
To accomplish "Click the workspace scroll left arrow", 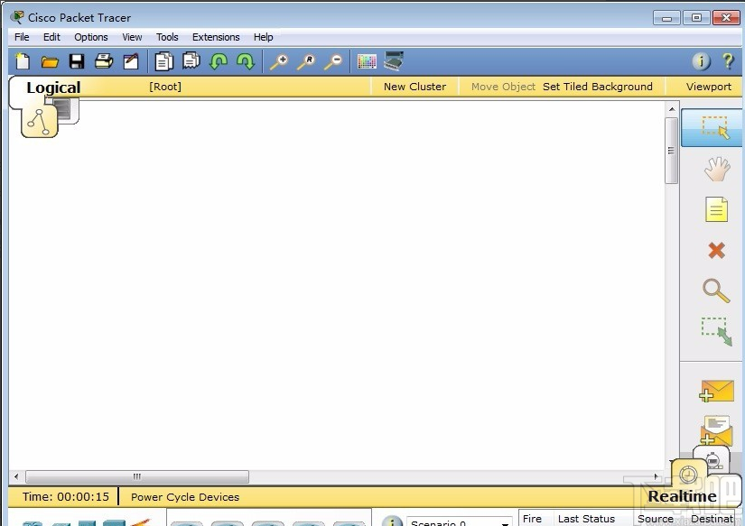I will (16, 476).
